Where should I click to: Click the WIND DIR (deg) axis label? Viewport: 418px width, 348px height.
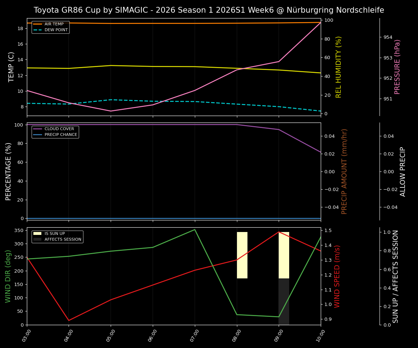[8, 276]
